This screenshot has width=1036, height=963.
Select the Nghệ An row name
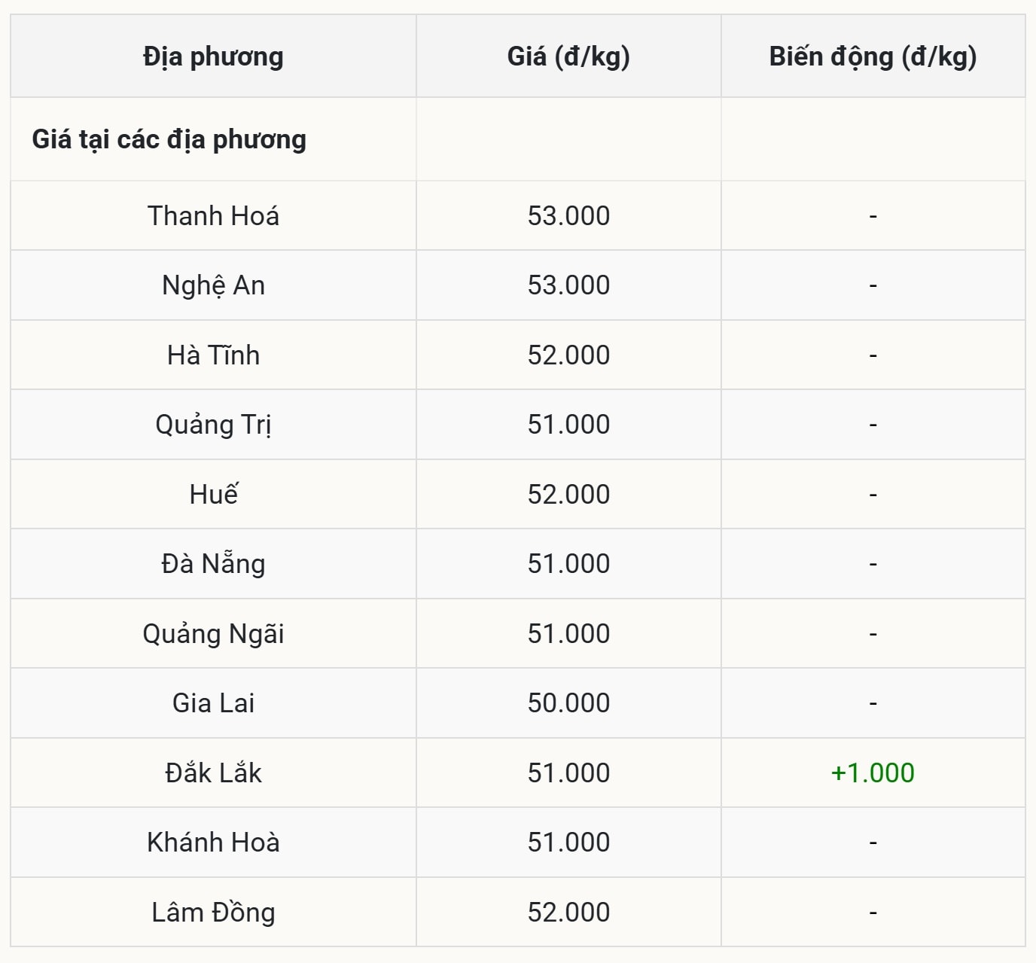[213, 285]
